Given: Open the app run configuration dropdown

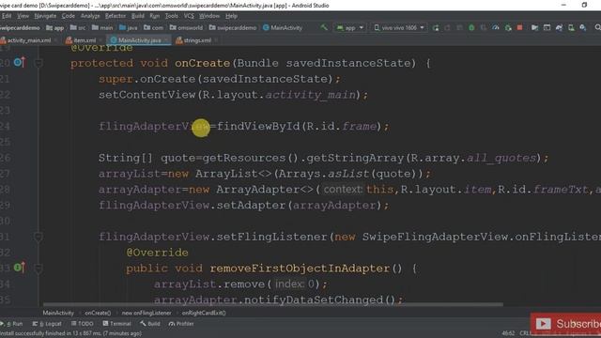Looking at the screenshot, I should [350, 27].
